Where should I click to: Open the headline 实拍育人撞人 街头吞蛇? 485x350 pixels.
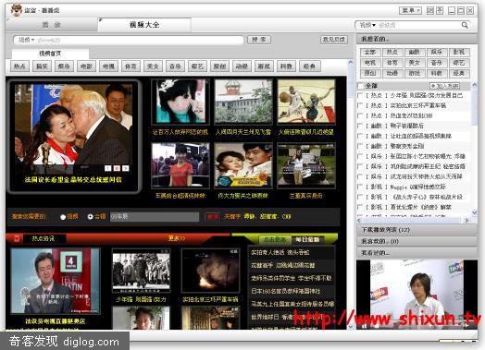click(280, 252)
